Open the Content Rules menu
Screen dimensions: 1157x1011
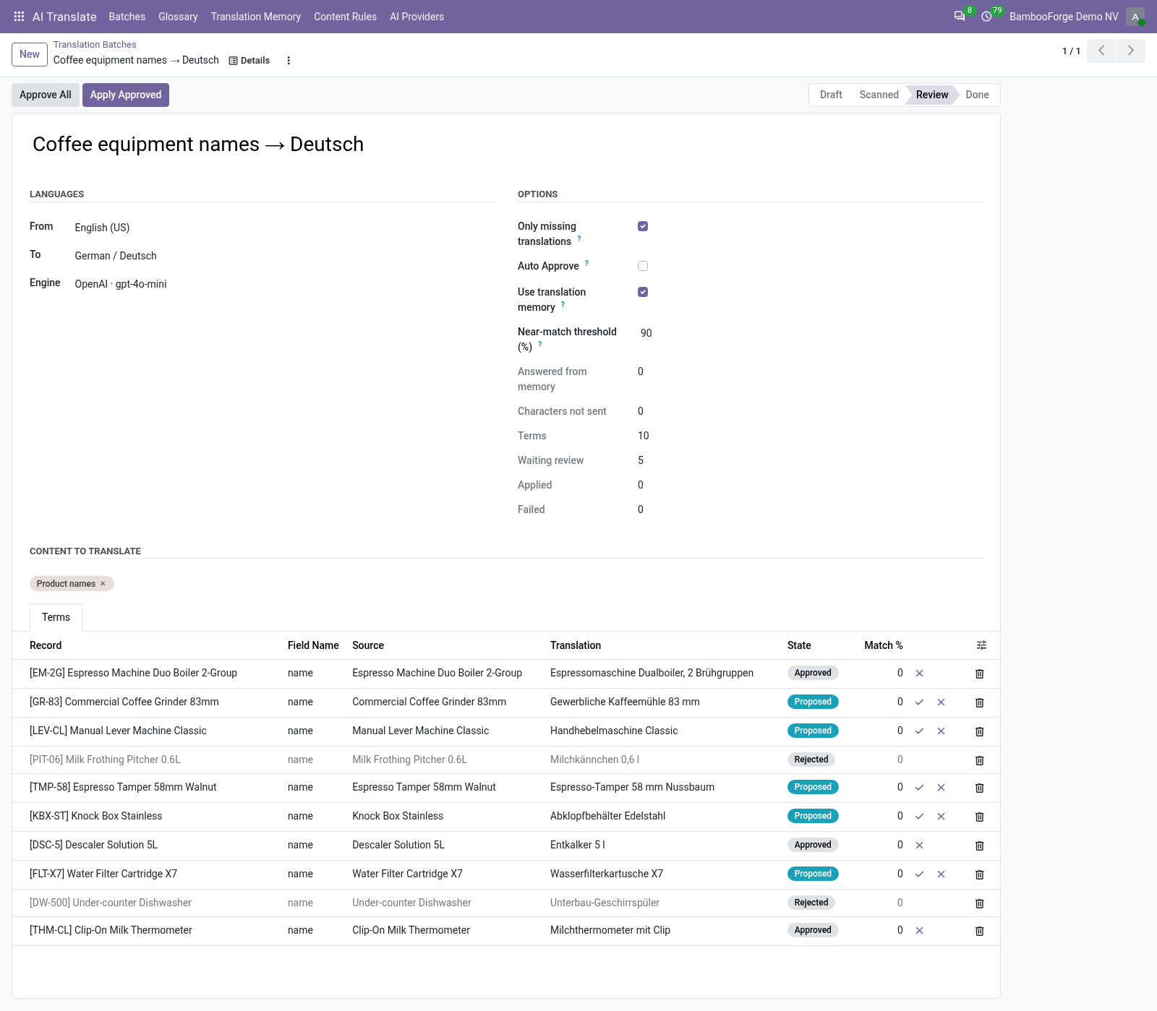point(345,17)
